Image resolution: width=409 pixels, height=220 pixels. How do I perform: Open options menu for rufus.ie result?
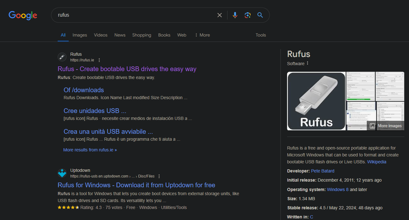[x=99, y=60]
